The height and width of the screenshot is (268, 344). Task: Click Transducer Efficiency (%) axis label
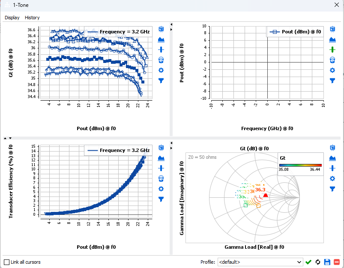(11, 182)
